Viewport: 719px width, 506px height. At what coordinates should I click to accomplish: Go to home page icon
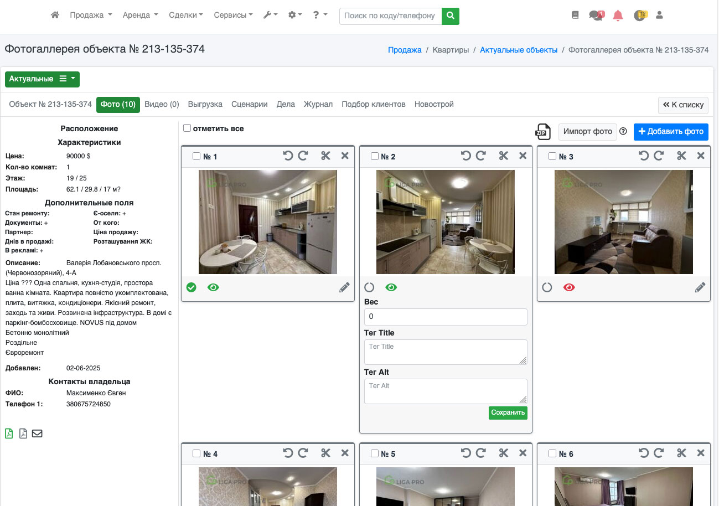(55, 16)
